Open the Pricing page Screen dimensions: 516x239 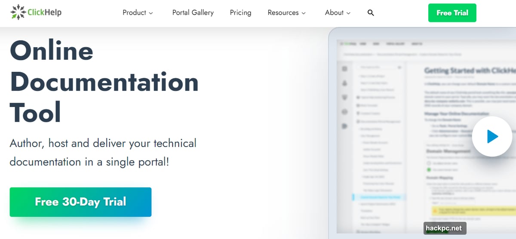point(240,13)
